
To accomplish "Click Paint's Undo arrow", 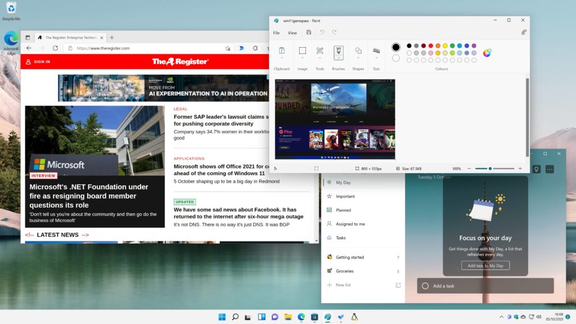I will 322,32.
